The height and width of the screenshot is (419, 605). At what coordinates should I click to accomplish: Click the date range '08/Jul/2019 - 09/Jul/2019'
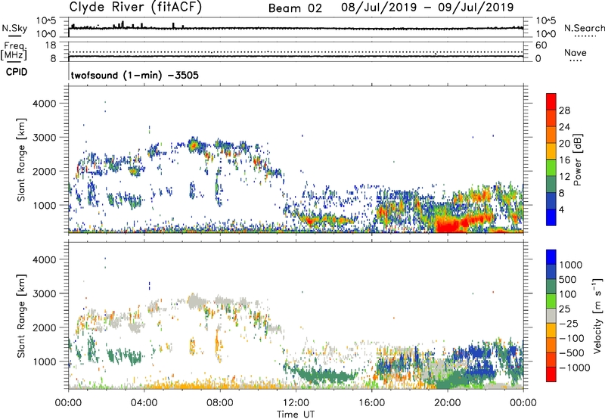click(x=427, y=7)
